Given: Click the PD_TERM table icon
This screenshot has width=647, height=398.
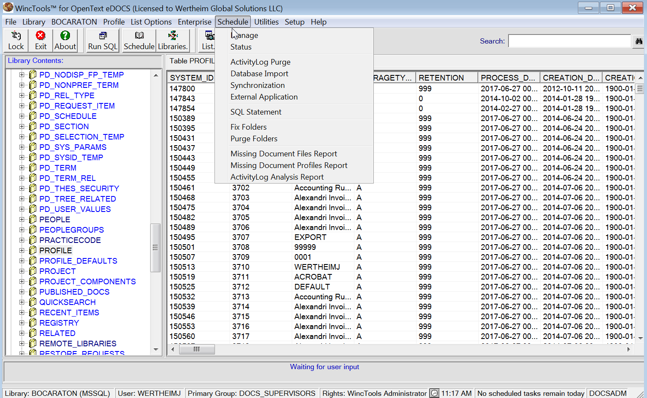Looking at the screenshot, I should tap(33, 168).
